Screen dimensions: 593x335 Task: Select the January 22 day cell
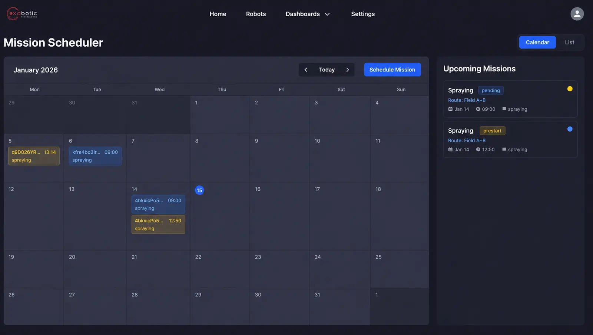pos(220,269)
